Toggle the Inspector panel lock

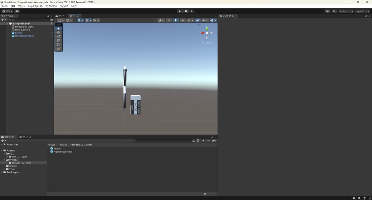pos(366,16)
